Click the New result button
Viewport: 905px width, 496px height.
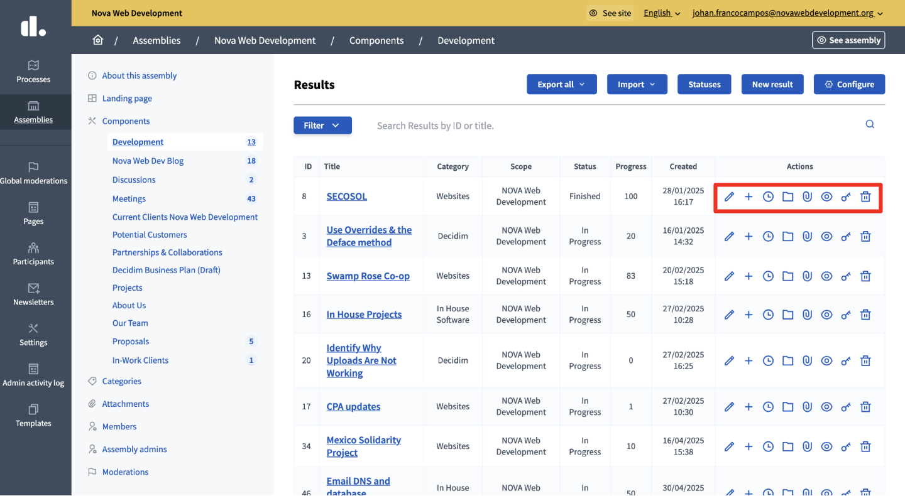772,84
